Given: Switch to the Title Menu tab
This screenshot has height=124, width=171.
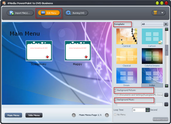Looking at the screenshot, I should click(x=34, y=115).
